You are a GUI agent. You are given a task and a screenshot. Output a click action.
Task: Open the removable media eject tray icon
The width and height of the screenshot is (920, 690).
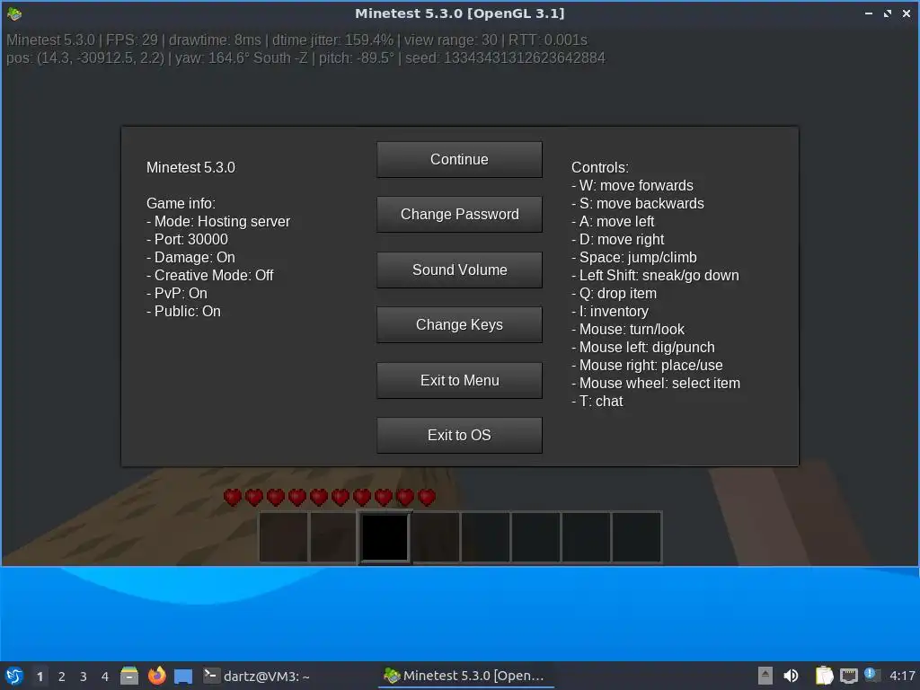click(x=765, y=676)
